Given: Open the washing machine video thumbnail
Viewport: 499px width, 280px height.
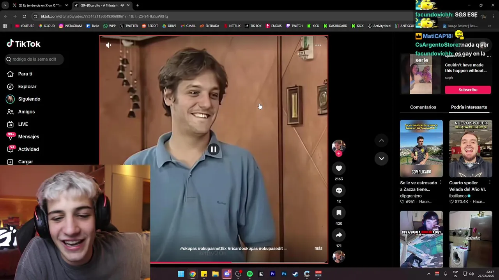Looking at the screenshot, I should 471,239.
